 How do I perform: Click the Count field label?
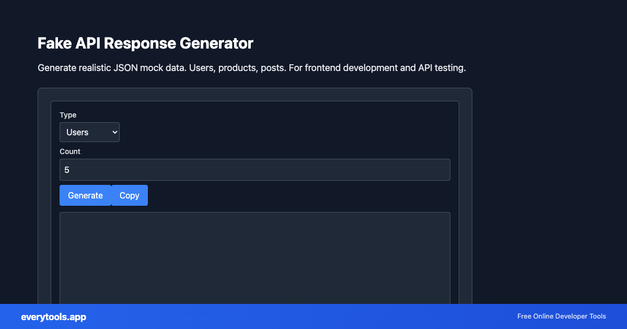[x=70, y=151]
